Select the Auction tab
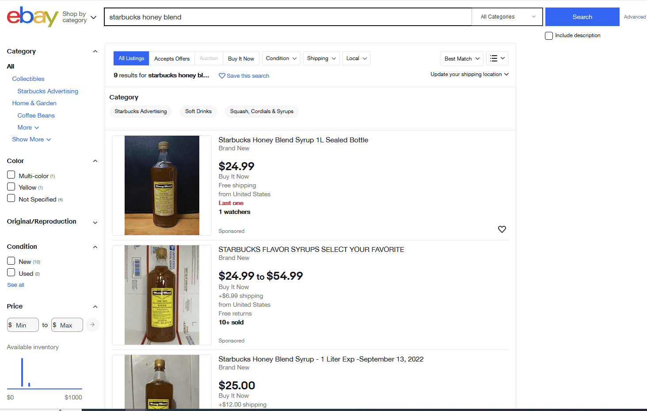Screen dimensions: 647x411 tap(209, 58)
